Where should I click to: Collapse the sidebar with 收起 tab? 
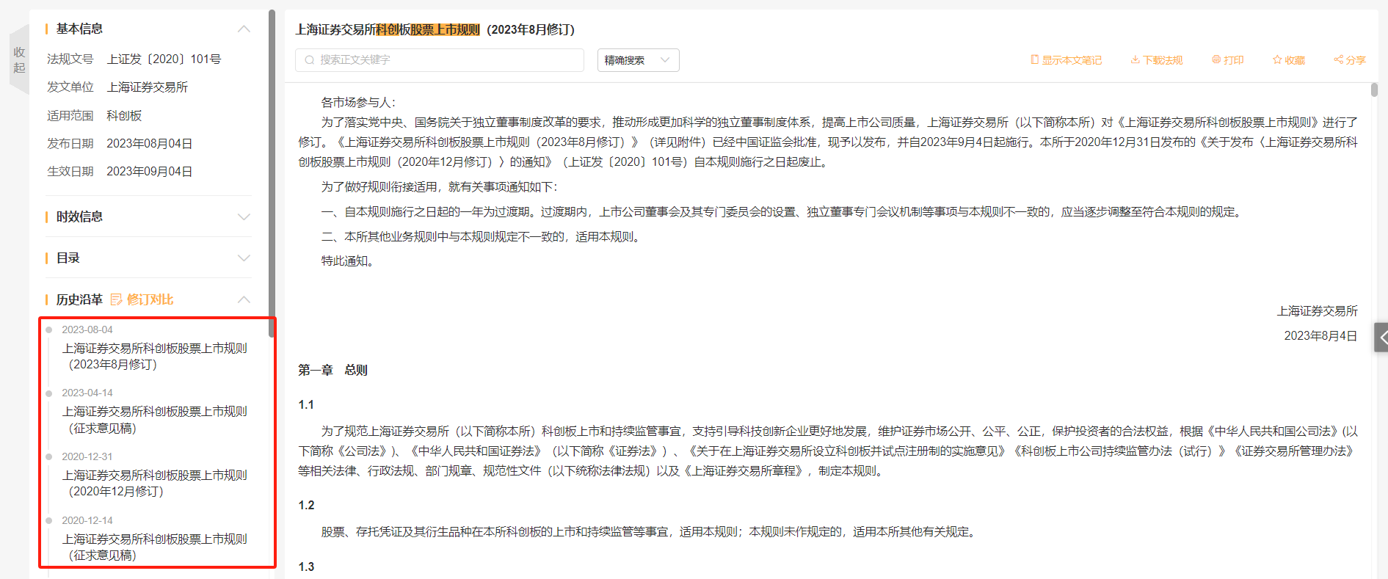19,59
